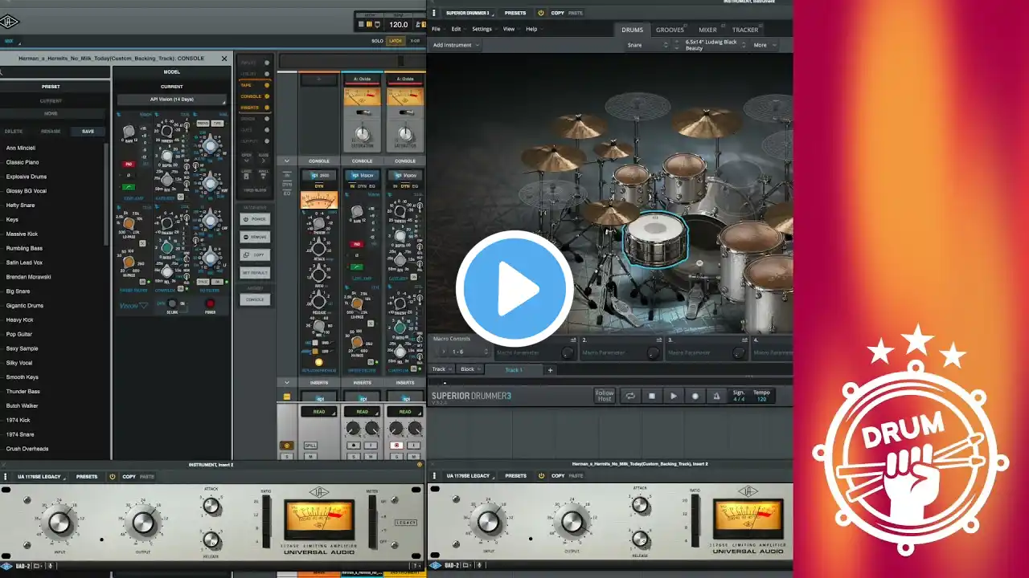Screen dimensions: 1029x578
Task: Adjust Output knob on left UA 1176SE plugin
Action: [143, 523]
